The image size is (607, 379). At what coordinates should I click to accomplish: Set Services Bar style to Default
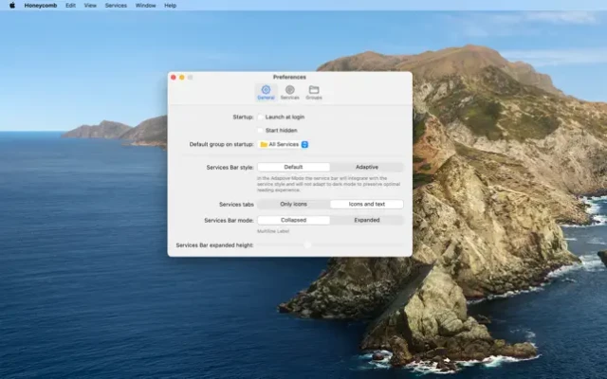click(293, 167)
